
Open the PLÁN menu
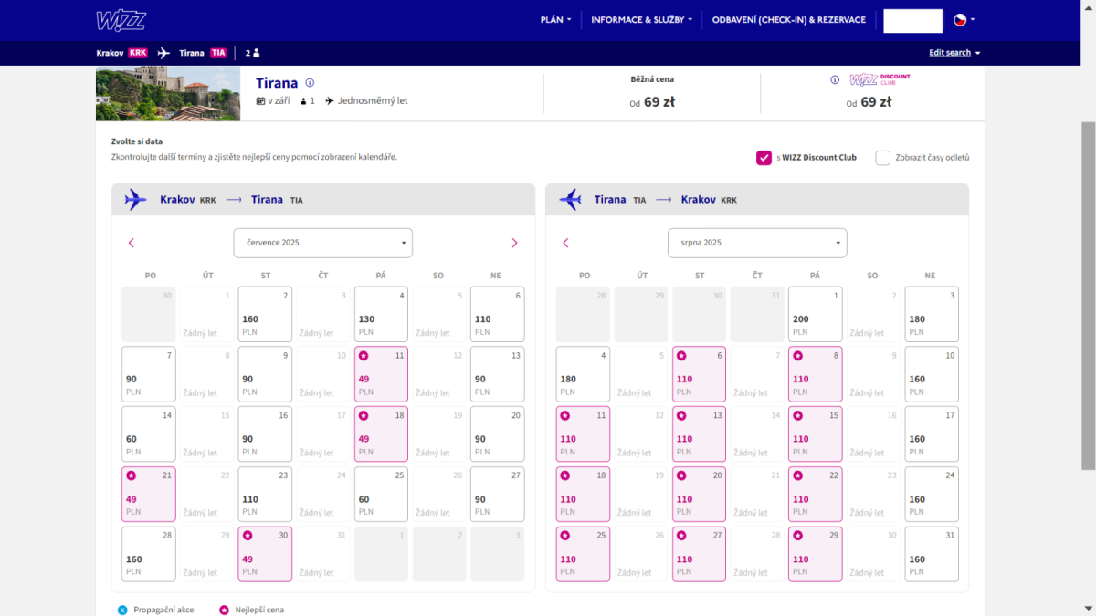pos(555,19)
